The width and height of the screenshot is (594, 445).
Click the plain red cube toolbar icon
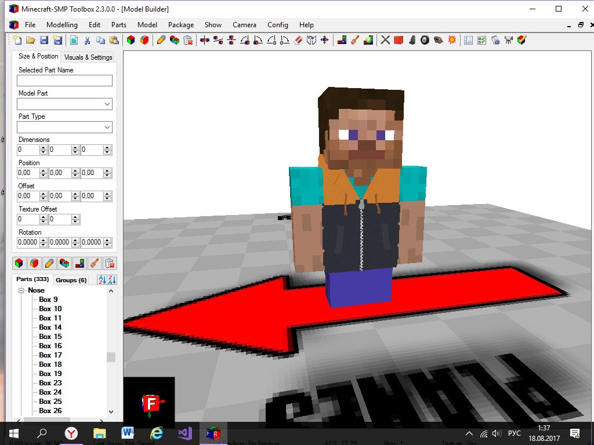point(399,40)
